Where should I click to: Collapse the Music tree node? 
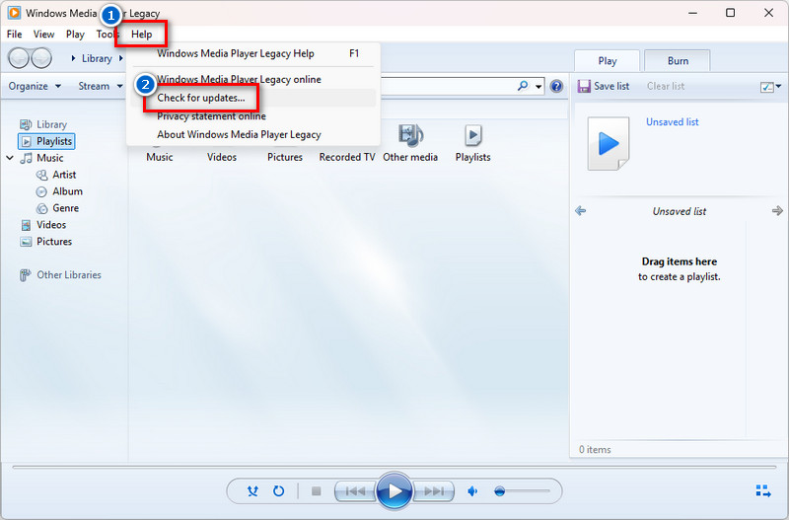tap(10, 158)
